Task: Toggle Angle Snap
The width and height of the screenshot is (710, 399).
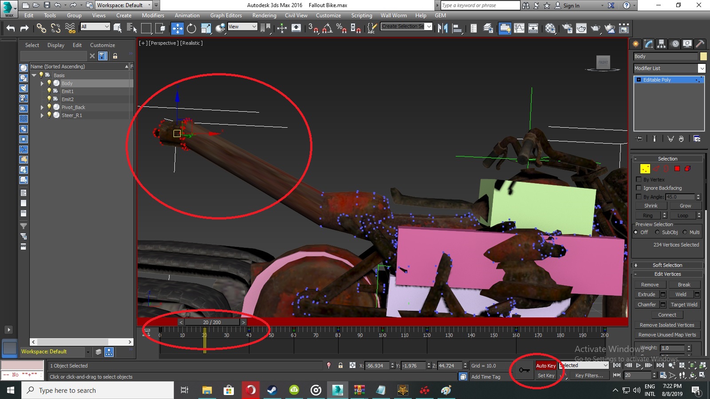Action: [x=327, y=28]
